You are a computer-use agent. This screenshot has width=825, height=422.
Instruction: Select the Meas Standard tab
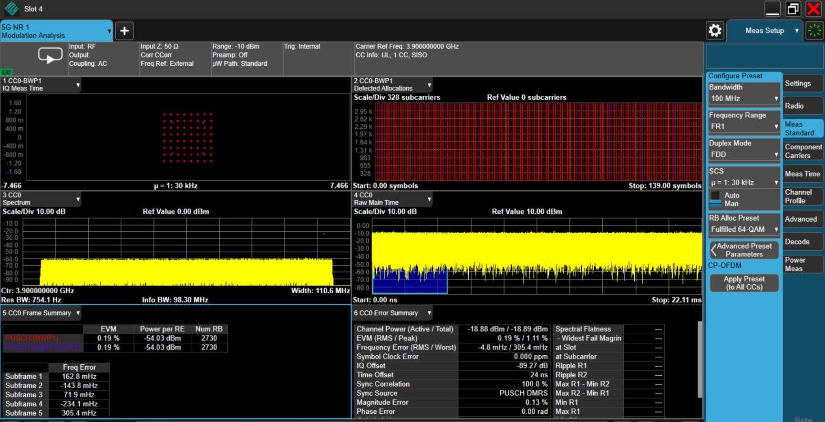coord(803,129)
